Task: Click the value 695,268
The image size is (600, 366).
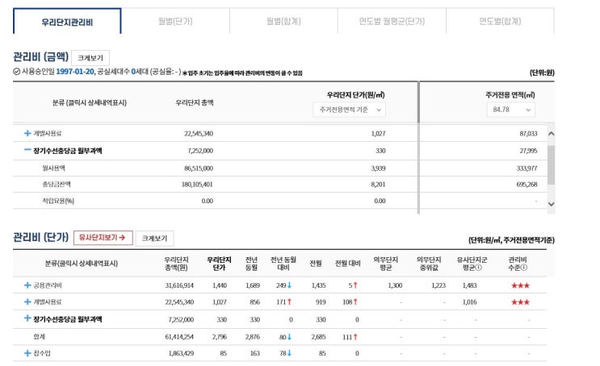Action: point(527,185)
